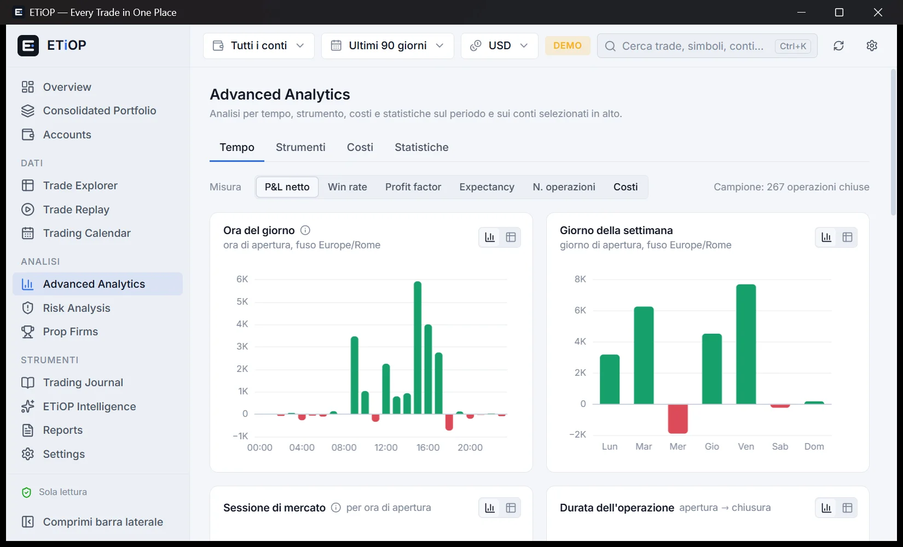Screen dimensions: 903x547
Task: Show Sessione di mercato chart view
Action: 490,508
